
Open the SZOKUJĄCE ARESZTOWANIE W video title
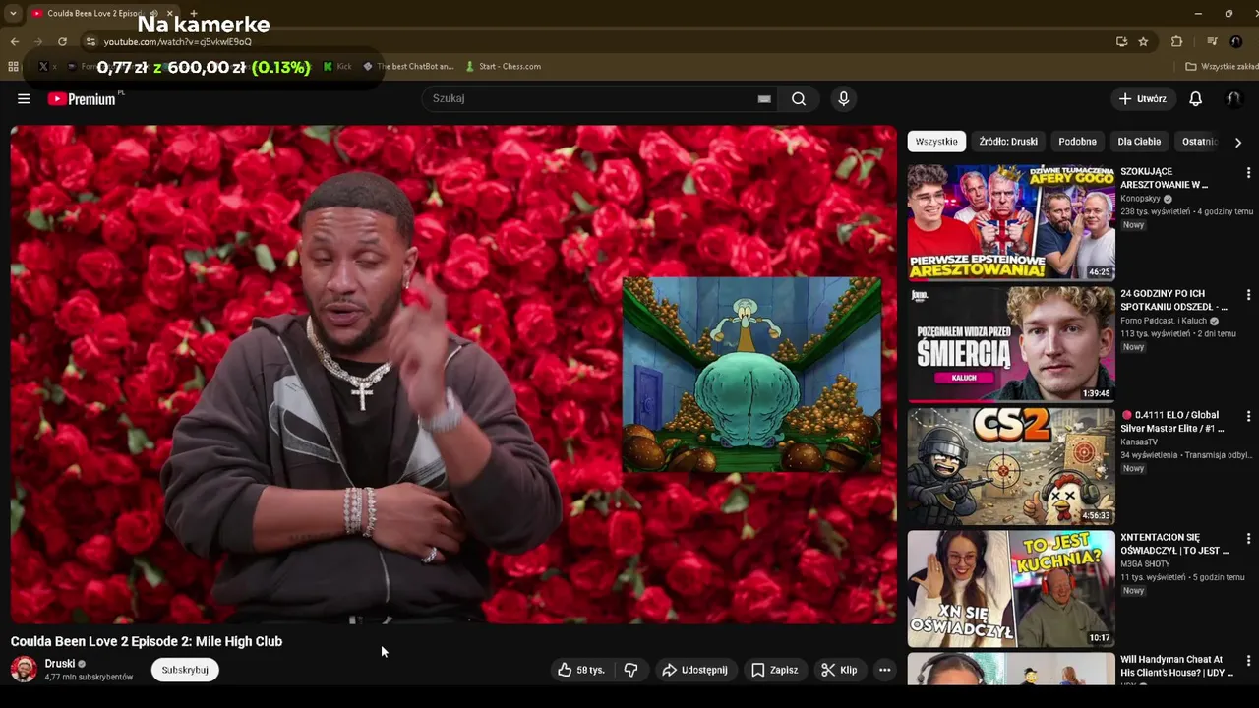[x=1165, y=178]
